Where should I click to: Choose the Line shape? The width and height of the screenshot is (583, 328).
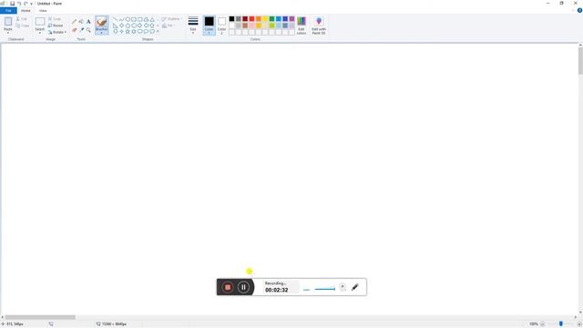point(116,19)
